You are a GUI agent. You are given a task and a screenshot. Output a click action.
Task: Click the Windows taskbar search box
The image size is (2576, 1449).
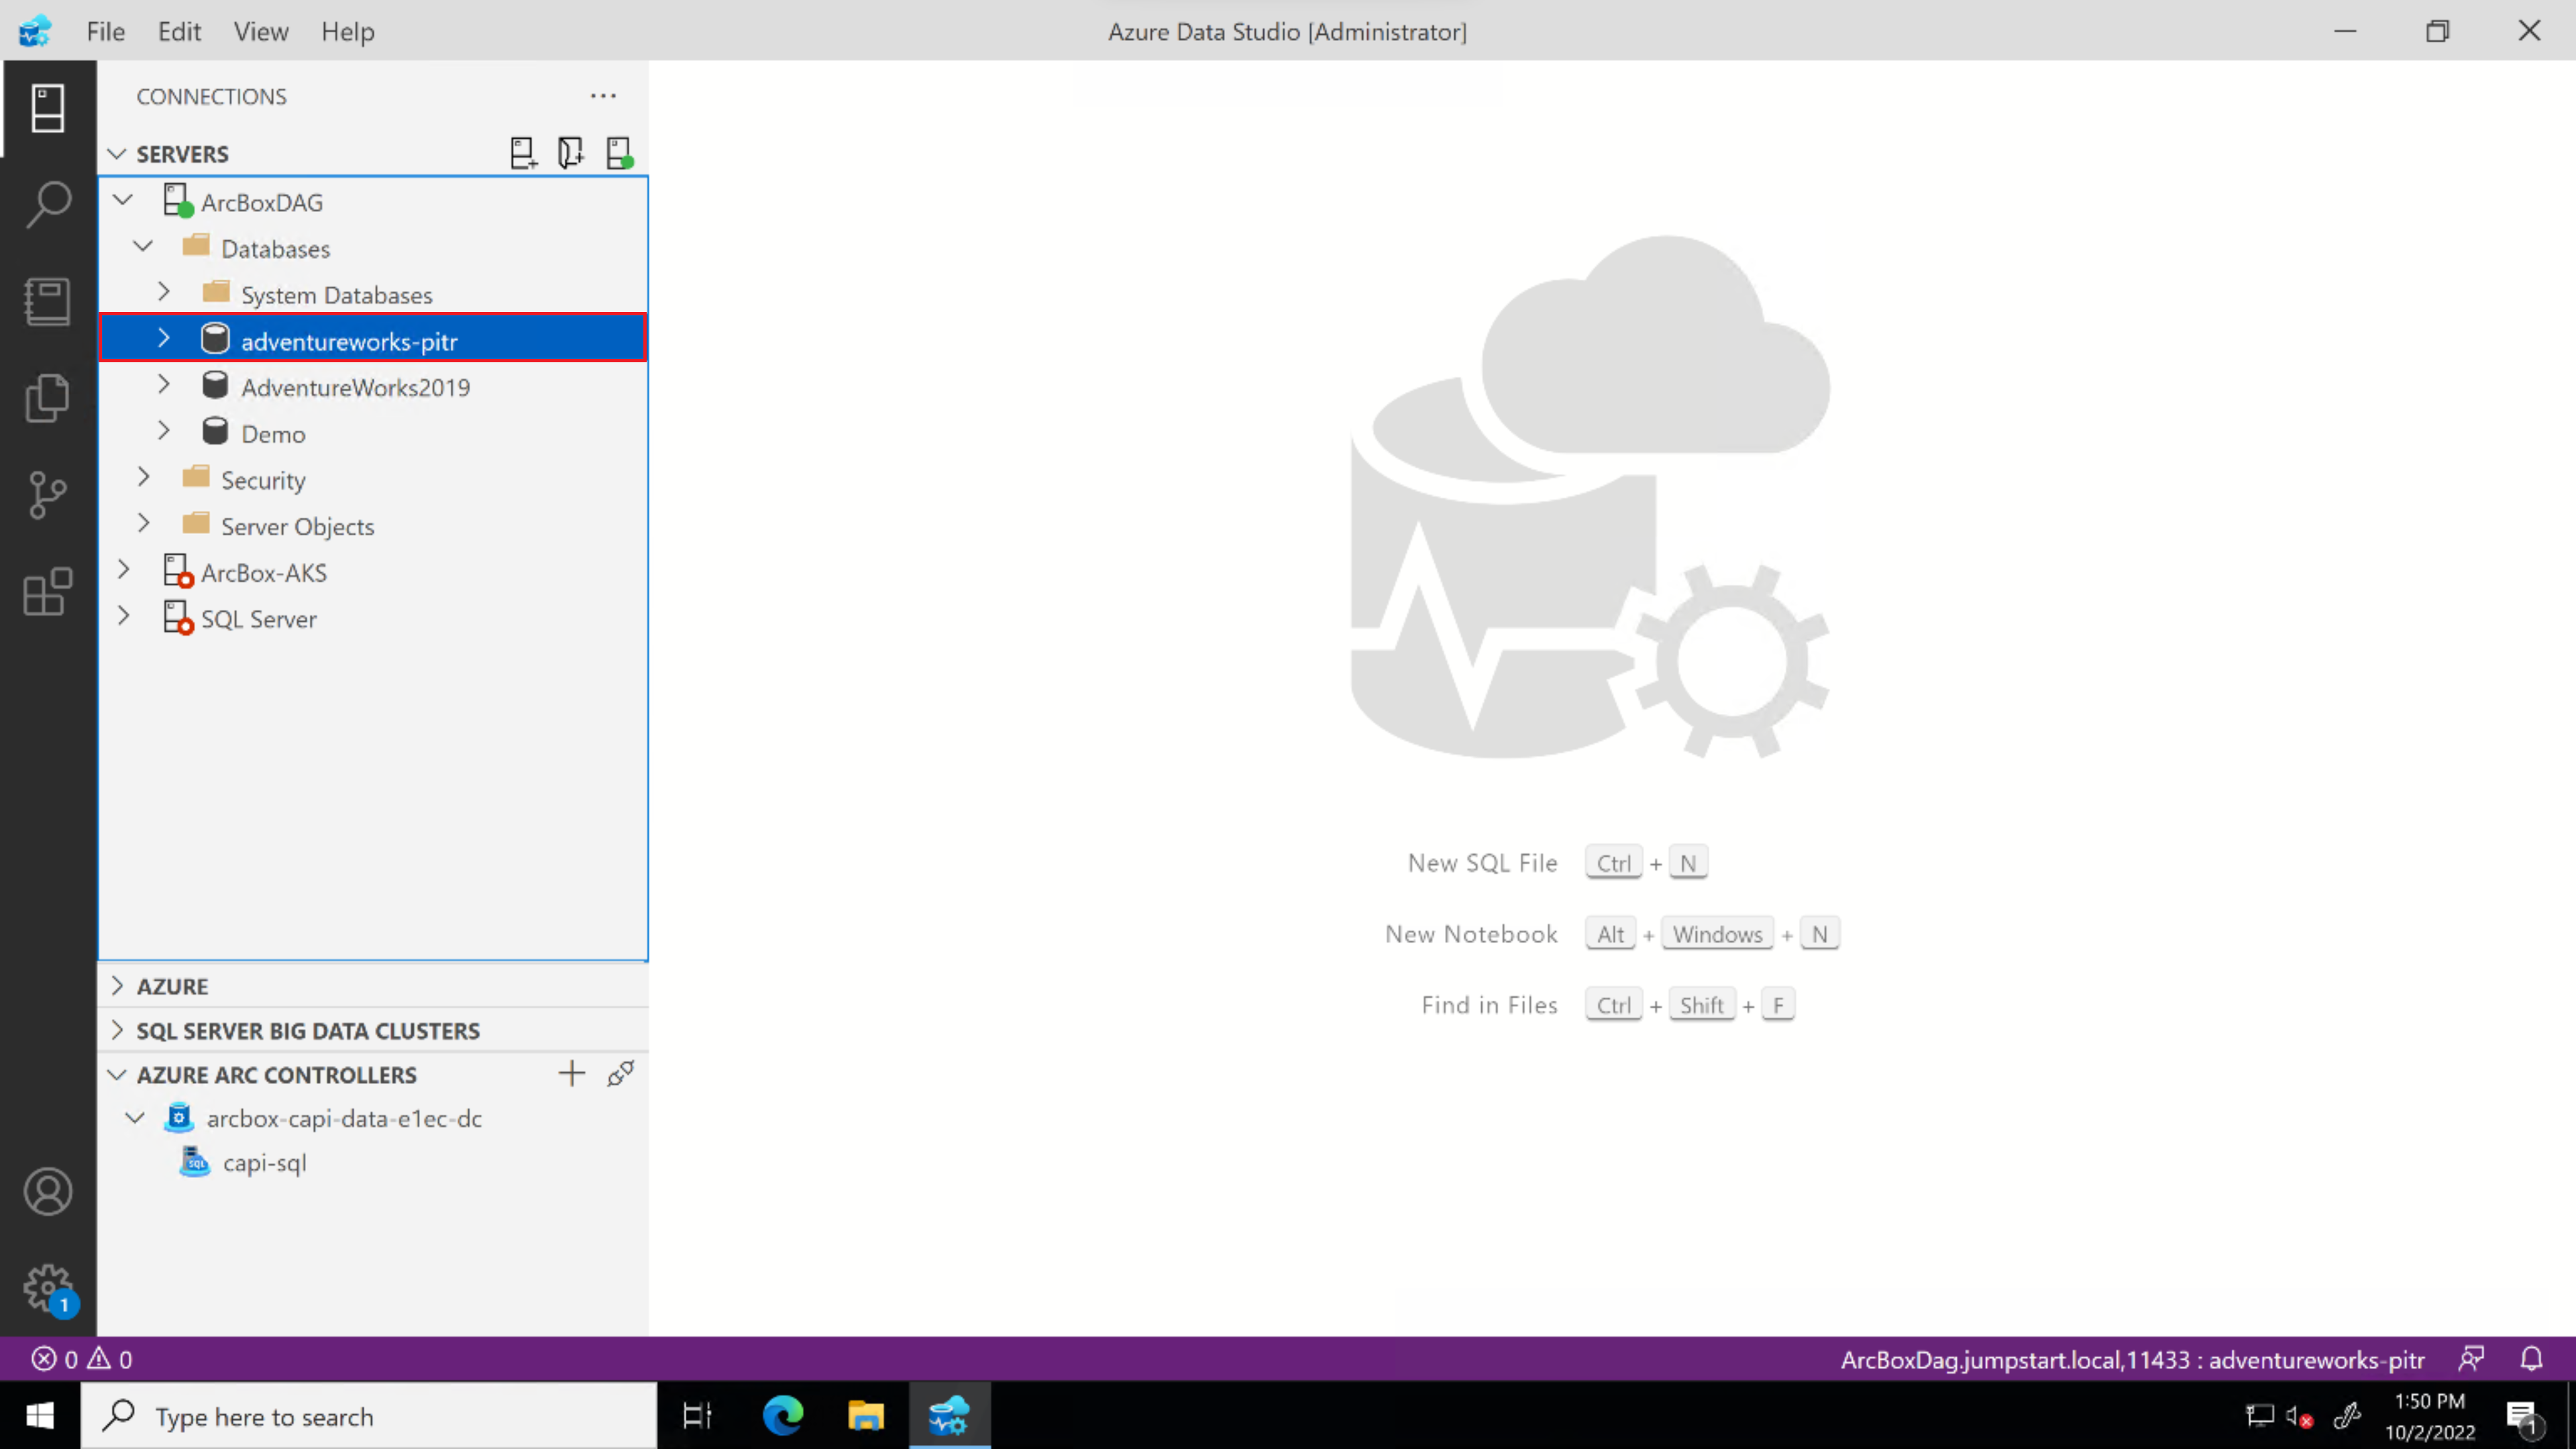tap(369, 1416)
